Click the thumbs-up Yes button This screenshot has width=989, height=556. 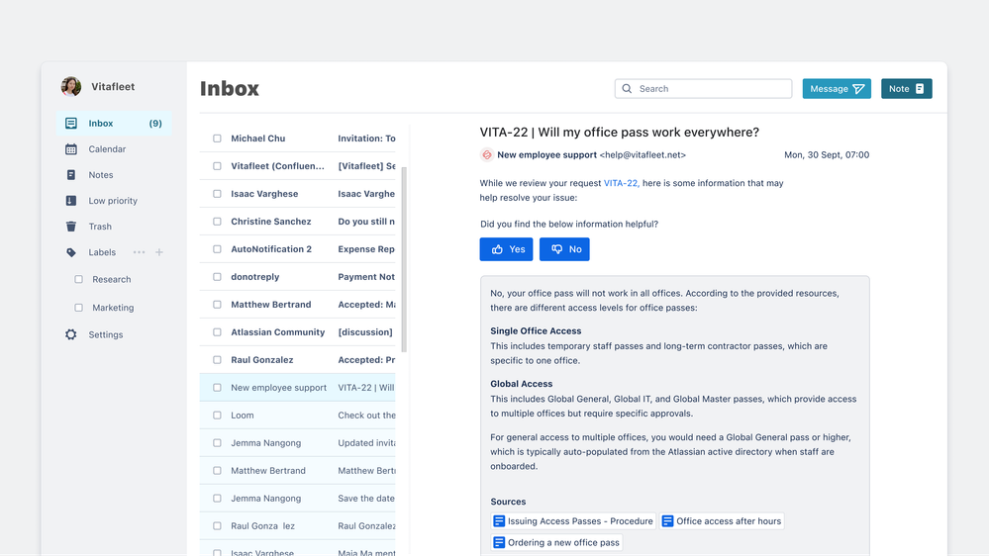point(507,249)
